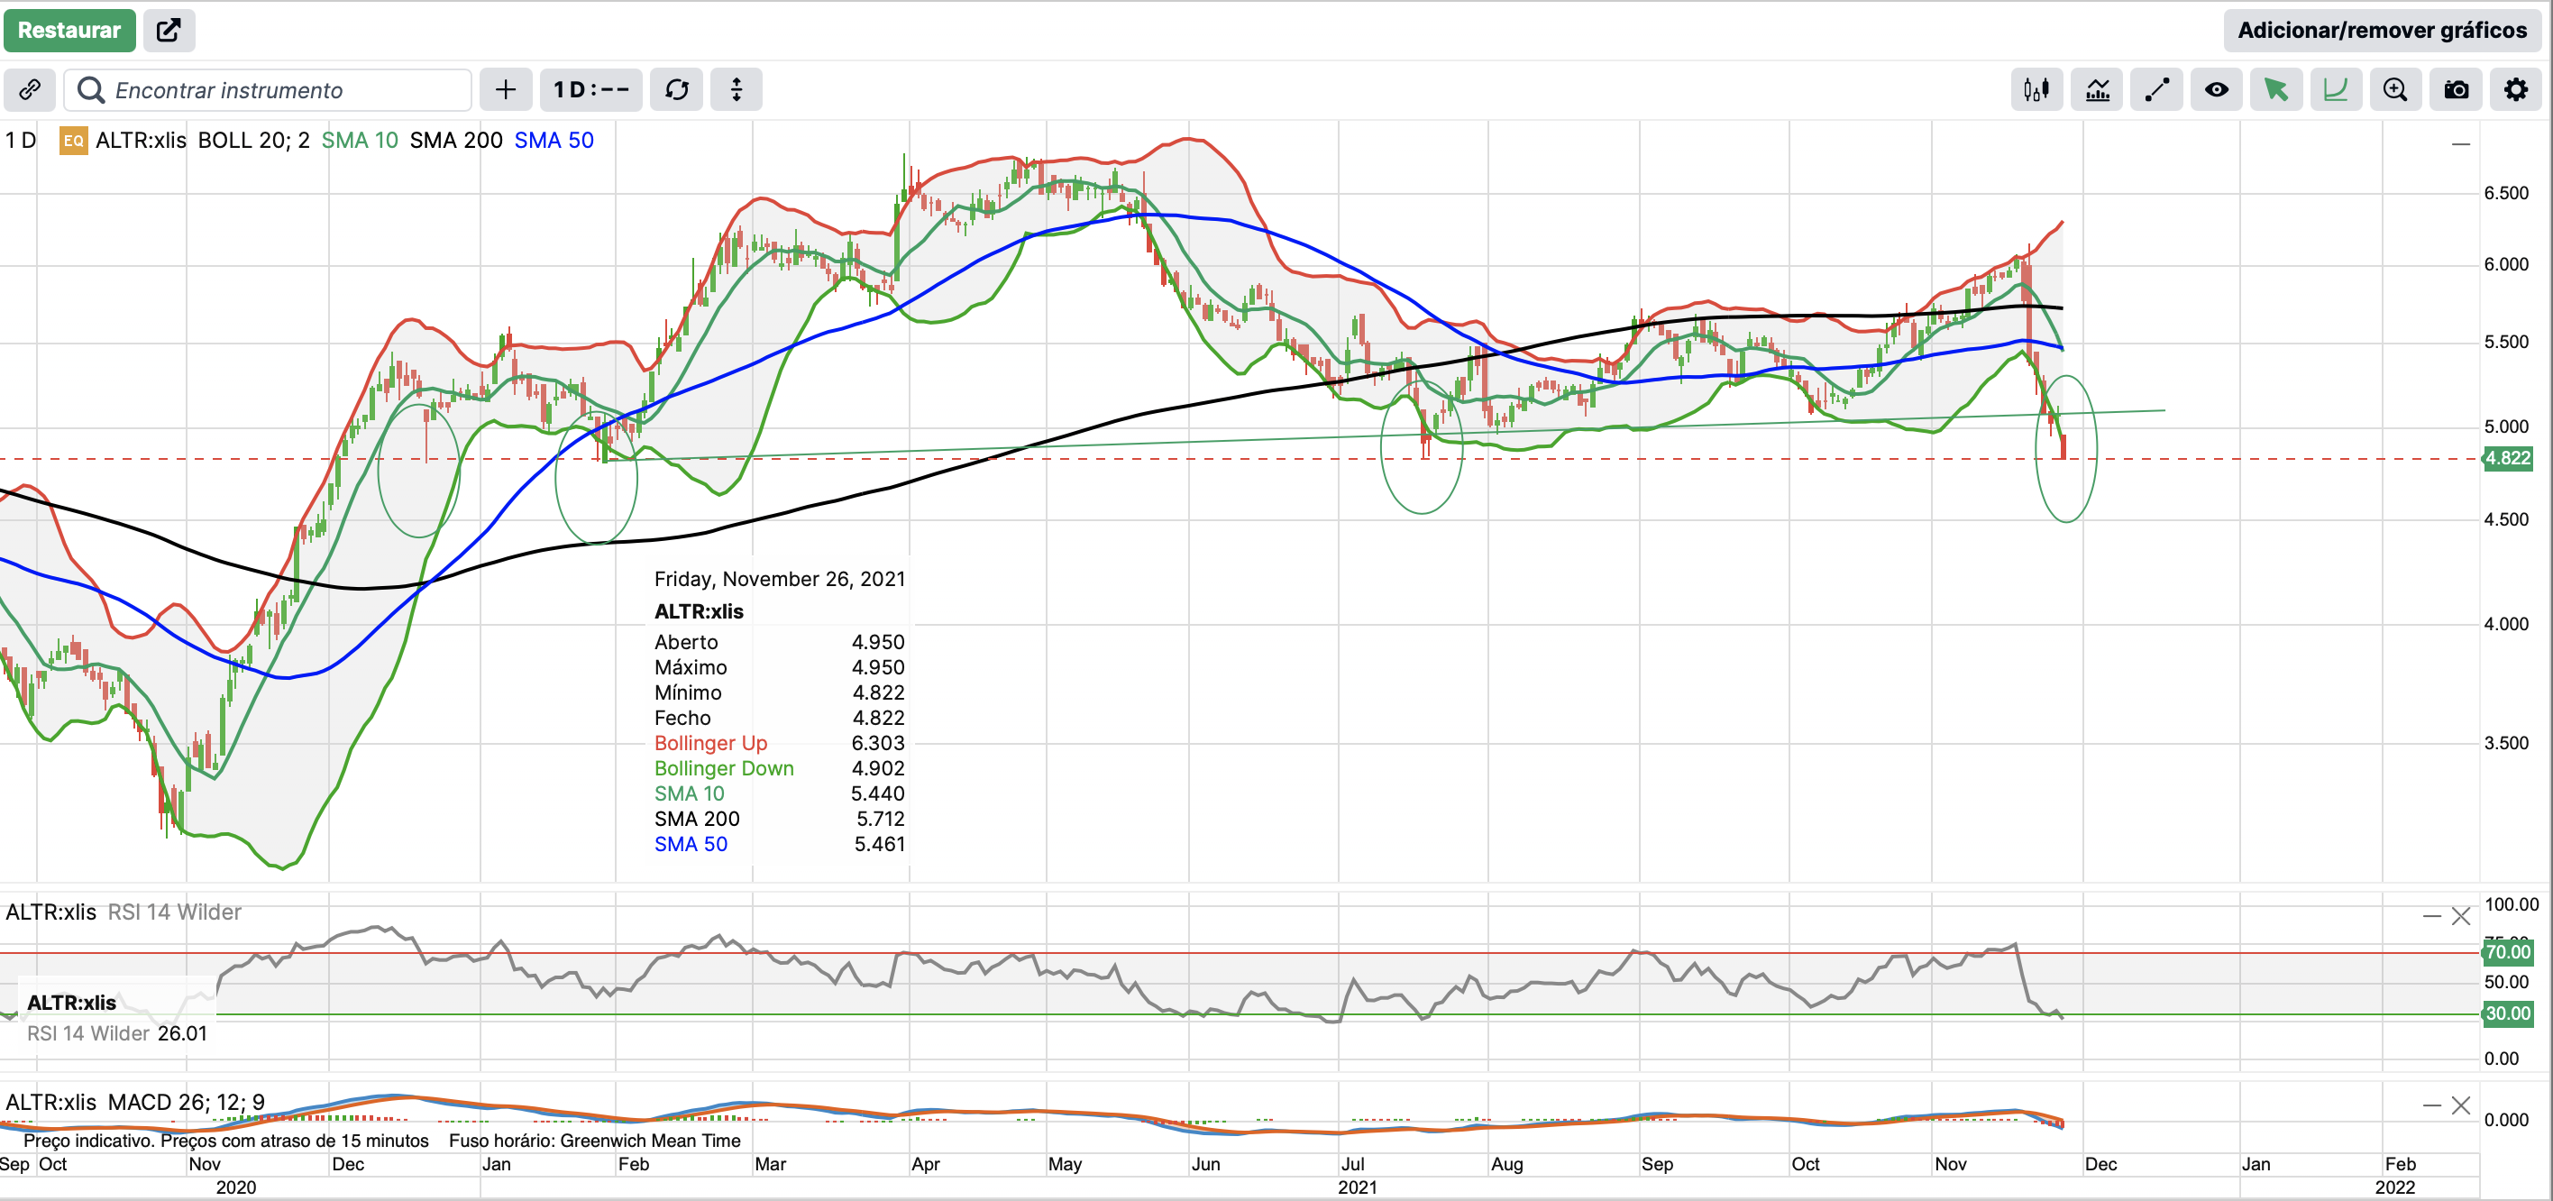Click the Restaurar button
2553x1201 pixels.
[x=69, y=30]
